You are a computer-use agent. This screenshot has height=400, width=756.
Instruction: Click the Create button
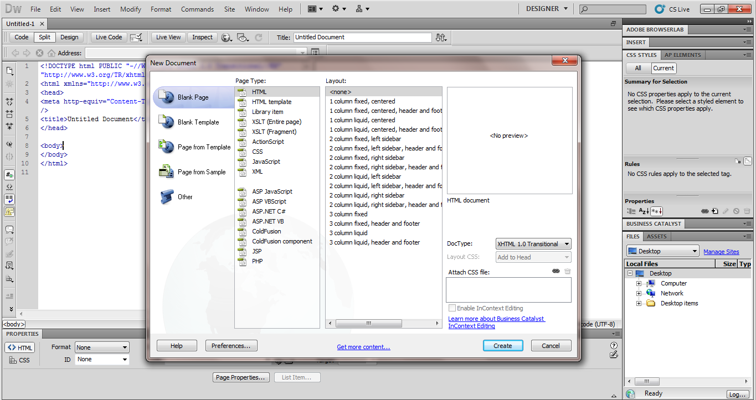coord(503,346)
